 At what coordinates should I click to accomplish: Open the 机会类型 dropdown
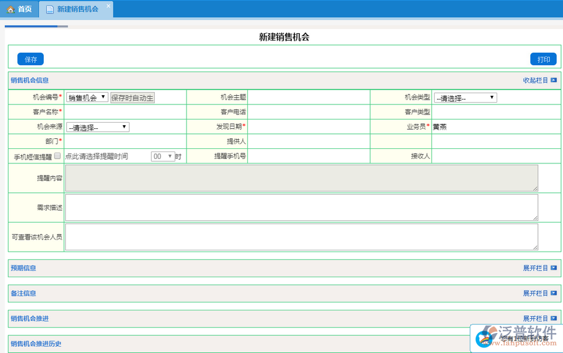[465, 98]
